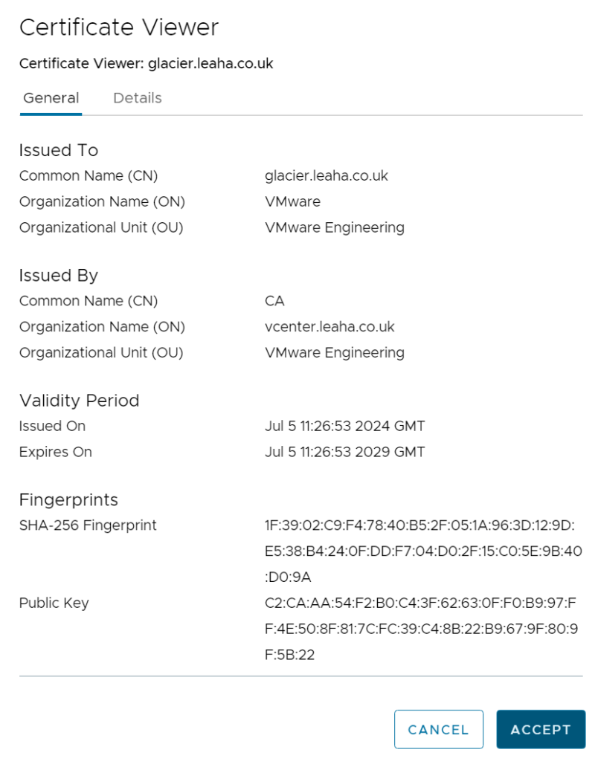Click the SHA-256 fingerprint value

423,551
